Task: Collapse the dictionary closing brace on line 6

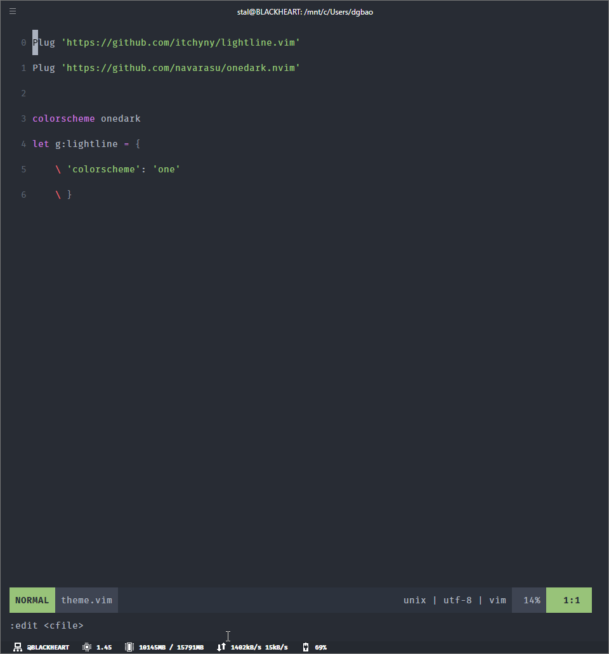Action: 69,195
